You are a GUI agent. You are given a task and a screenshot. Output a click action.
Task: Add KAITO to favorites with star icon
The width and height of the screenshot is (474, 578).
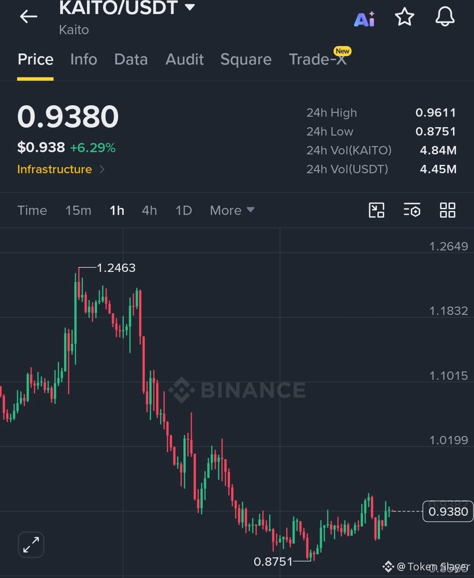tap(404, 17)
